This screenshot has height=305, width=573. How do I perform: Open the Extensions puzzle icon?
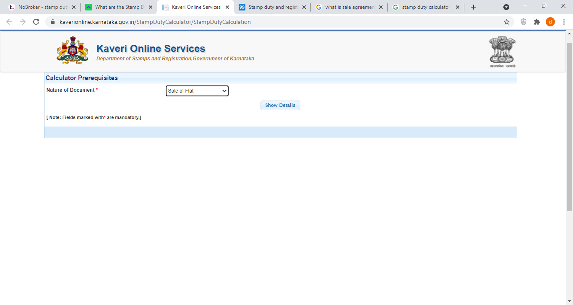tap(537, 22)
